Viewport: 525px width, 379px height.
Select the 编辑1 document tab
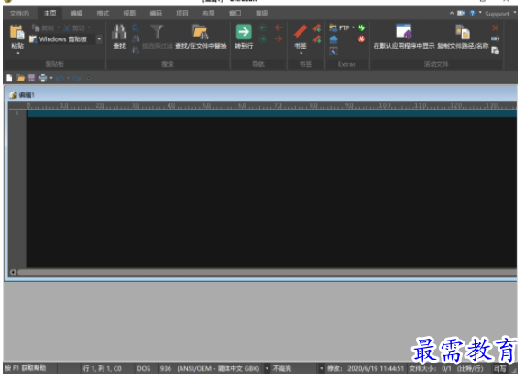22,95
